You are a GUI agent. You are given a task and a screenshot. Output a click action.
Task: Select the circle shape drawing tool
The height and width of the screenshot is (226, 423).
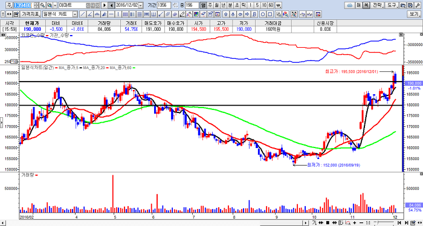coord(263,14)
